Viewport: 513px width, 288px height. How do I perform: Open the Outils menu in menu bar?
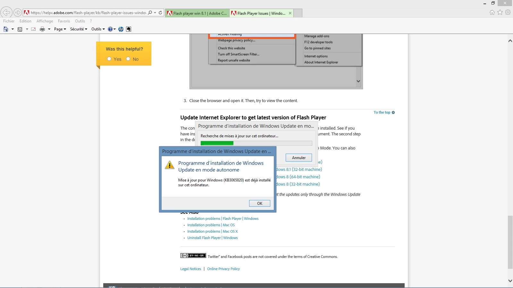coord(80,21)
